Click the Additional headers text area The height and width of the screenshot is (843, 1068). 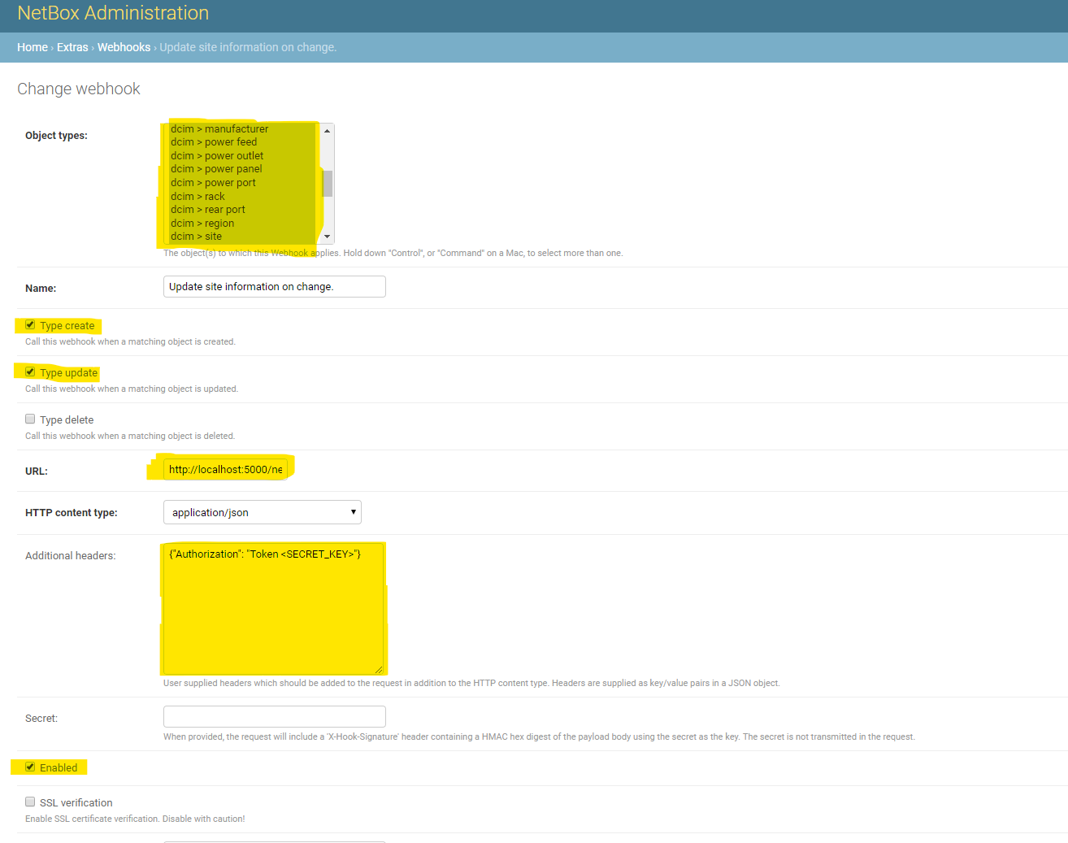tap(274, 609)
